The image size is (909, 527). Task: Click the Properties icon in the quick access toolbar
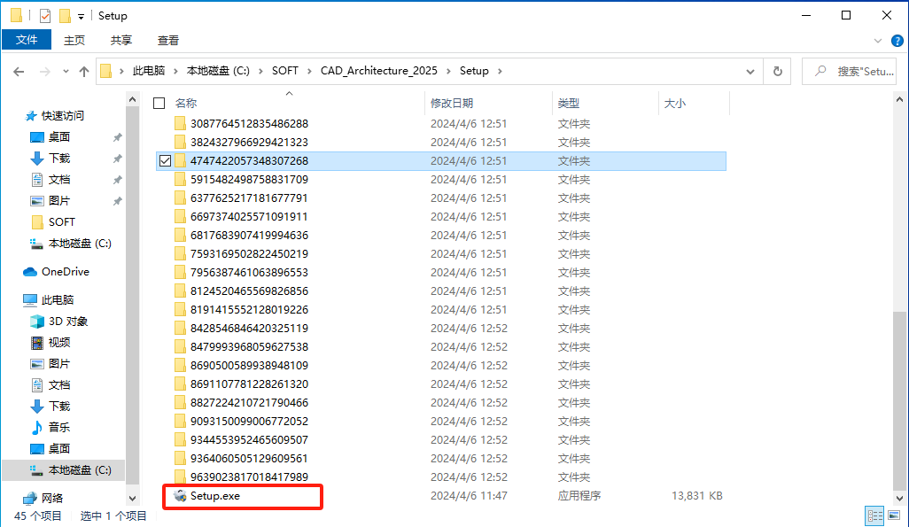pos(45,16)
